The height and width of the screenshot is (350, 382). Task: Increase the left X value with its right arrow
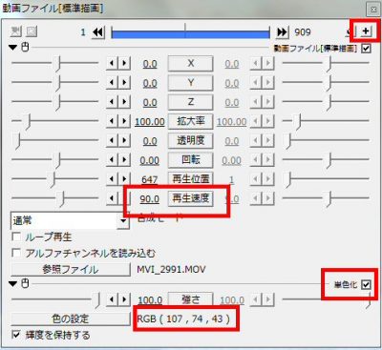coord(124,63)
